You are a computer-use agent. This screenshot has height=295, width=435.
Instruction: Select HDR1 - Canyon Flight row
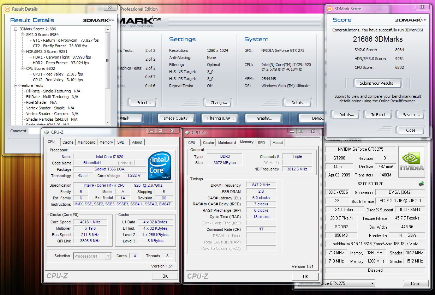click(62, 57)
